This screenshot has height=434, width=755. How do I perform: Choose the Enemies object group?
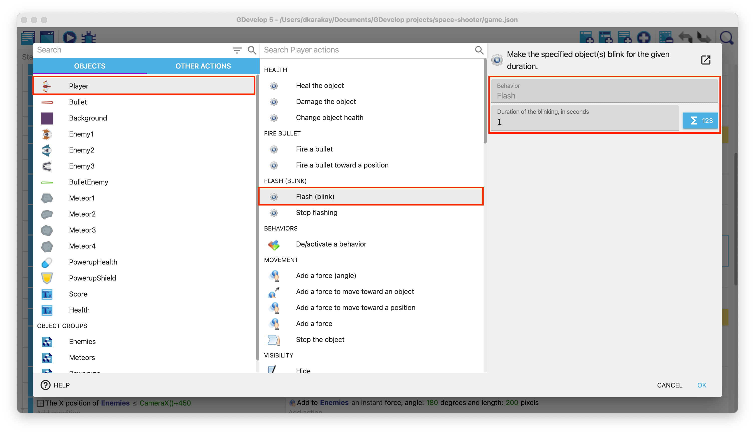(x=82, y=341)
